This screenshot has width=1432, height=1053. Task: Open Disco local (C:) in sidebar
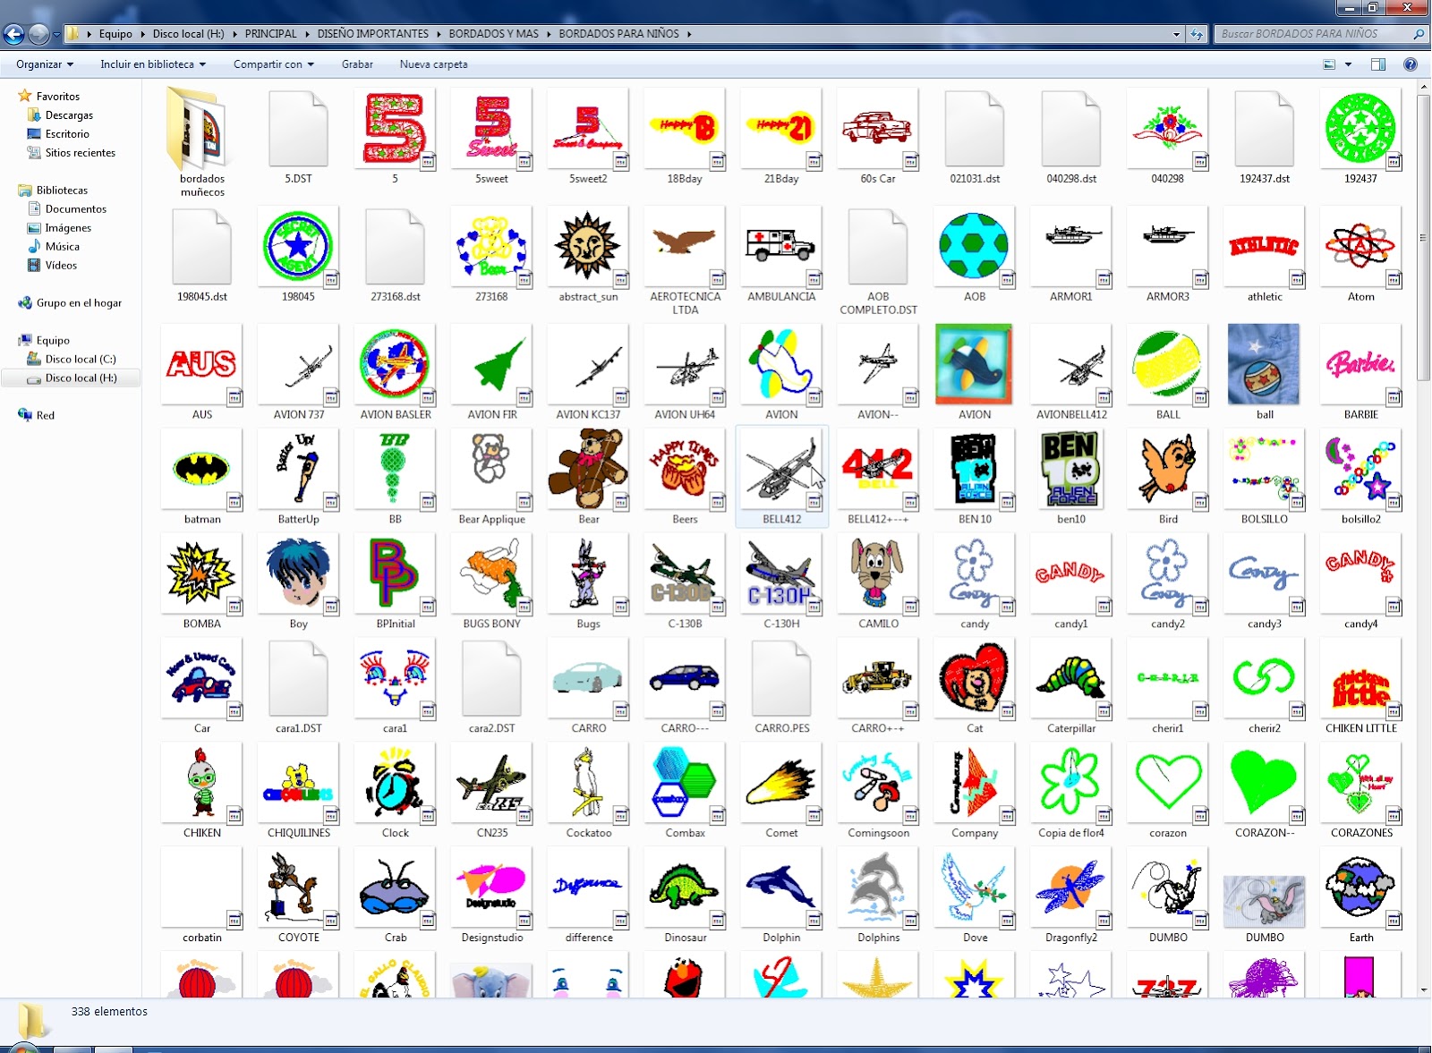point(81,360)
